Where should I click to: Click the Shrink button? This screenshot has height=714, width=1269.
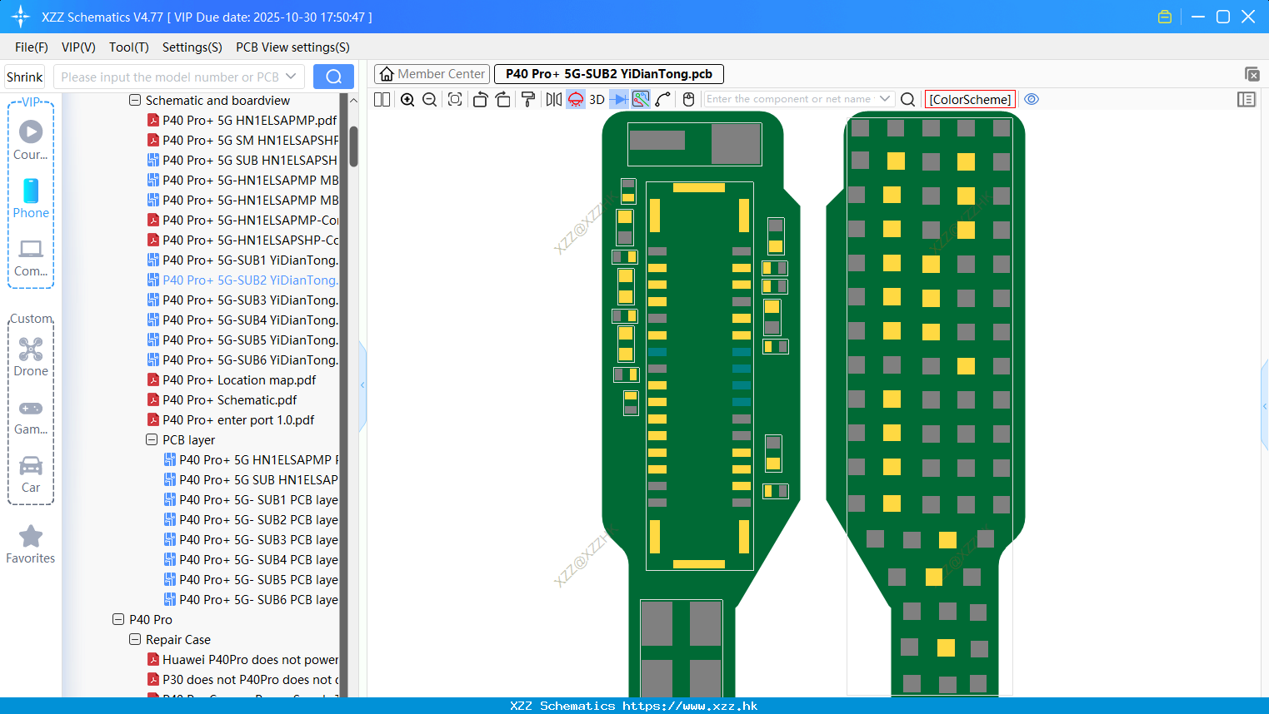pyautogui.click(x=25, y=77)
